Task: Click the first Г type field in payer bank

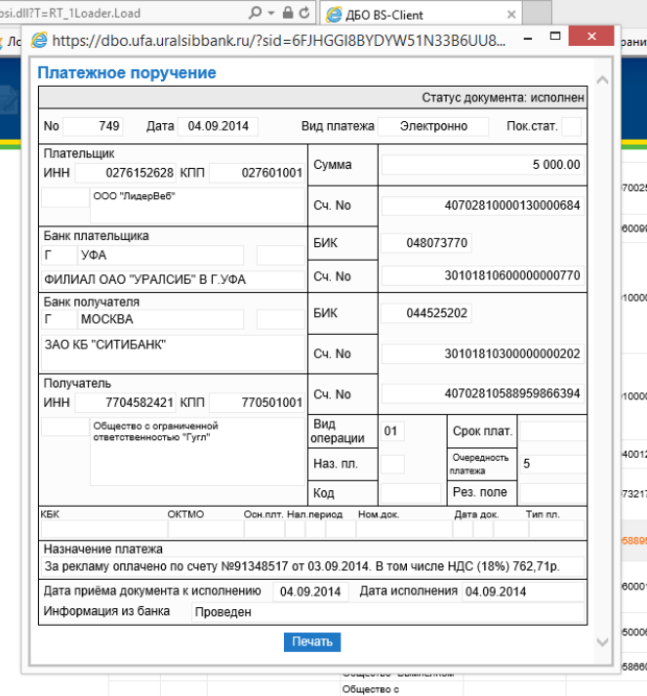Action: (59, 255)
